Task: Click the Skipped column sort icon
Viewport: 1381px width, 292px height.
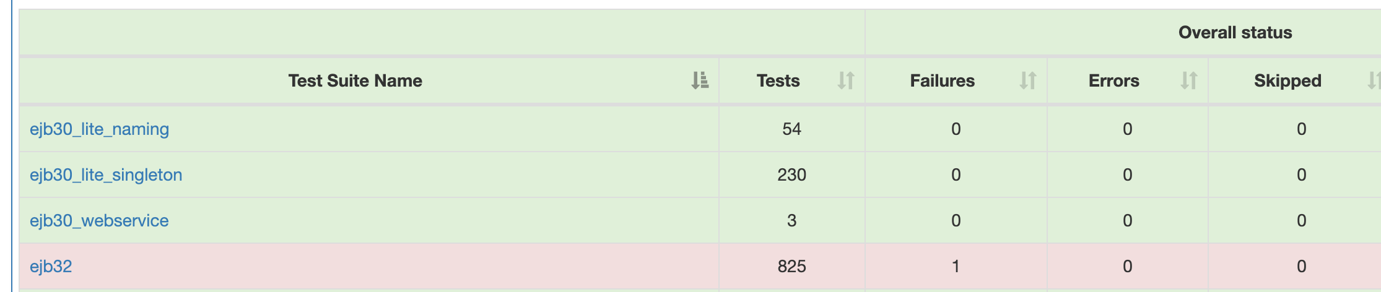Action: (1374, 80)
